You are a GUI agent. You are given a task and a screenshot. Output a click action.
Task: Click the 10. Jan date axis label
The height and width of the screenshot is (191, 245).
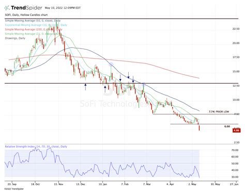[x=103, y=184]
